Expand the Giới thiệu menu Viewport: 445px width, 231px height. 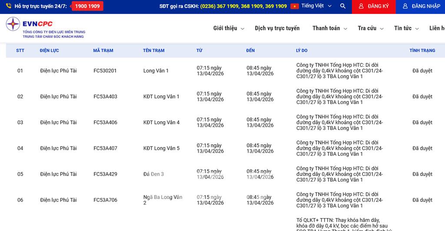[229, 28]
